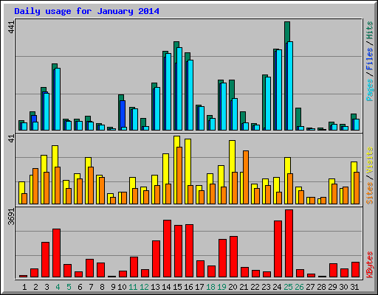Click green day 18 on the x-axis
Viewport: 378px width, 295px height.
[211, 287]
